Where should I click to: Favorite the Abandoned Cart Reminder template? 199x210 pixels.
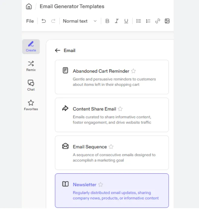pos(133,71)
